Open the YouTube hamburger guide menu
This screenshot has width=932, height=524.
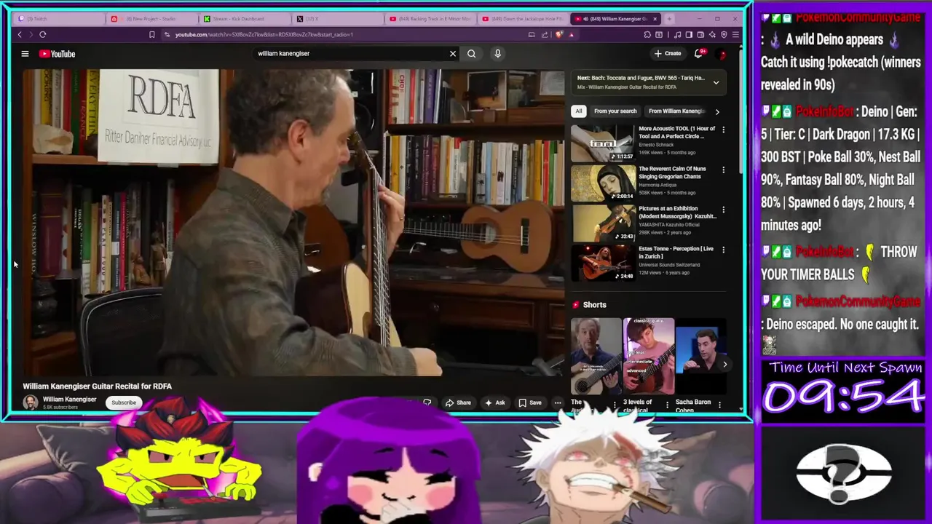point(25,54)
